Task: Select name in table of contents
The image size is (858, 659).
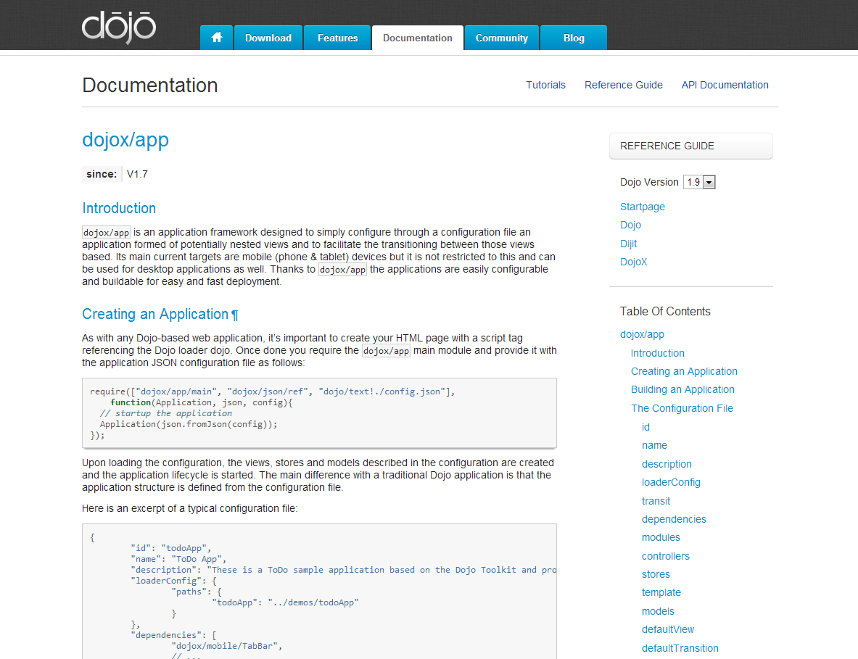Action: click(x=654, y=445)
